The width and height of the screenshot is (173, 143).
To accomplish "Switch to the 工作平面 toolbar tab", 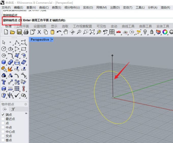I will pos(22,26).
